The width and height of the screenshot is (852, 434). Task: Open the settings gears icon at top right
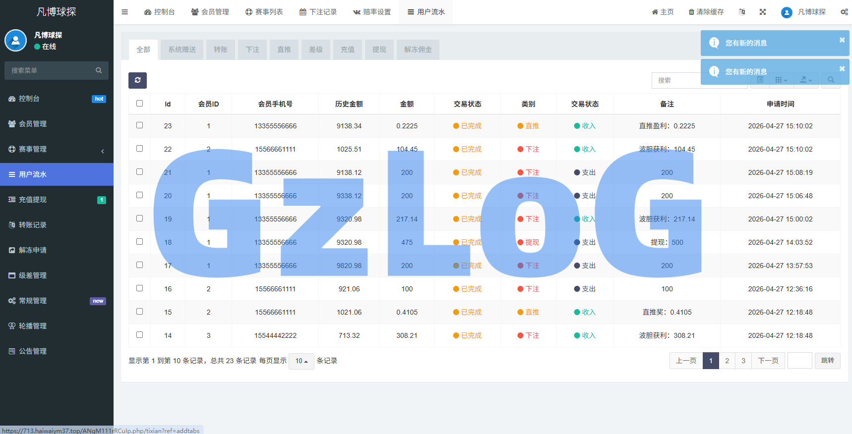click(844, 12)
